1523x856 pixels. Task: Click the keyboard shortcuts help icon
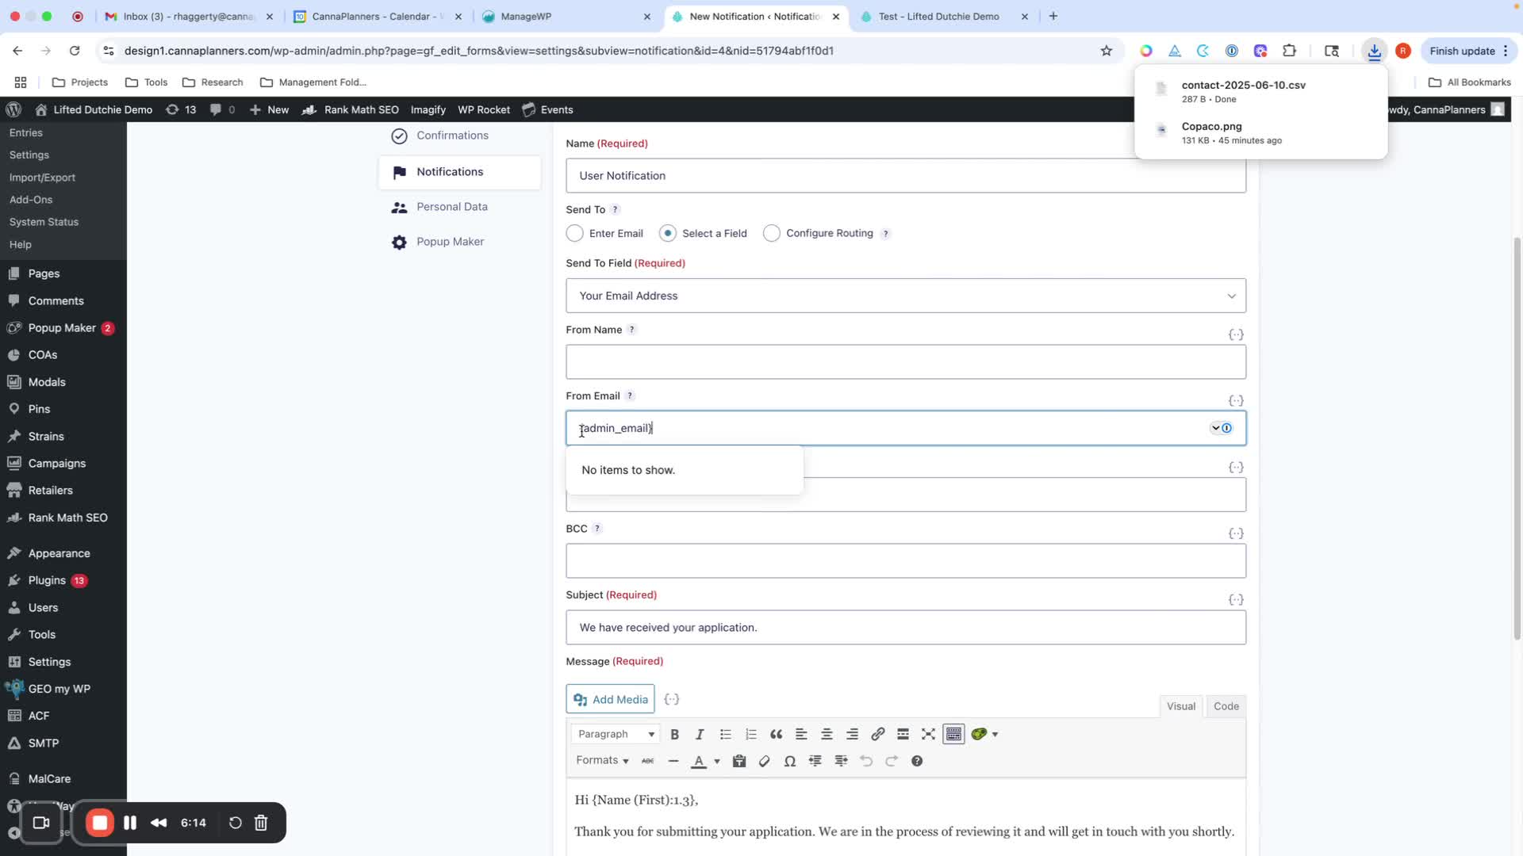917,762
